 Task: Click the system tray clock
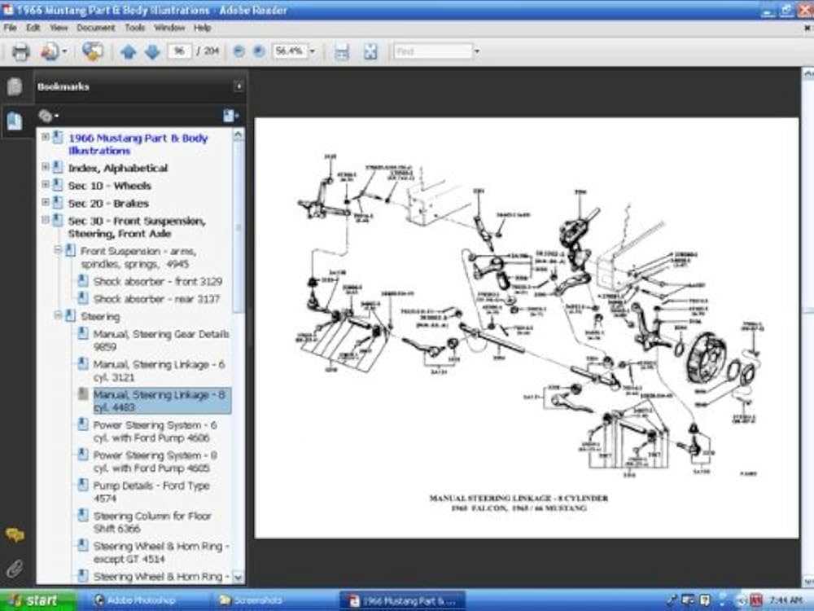pos(786,600)
